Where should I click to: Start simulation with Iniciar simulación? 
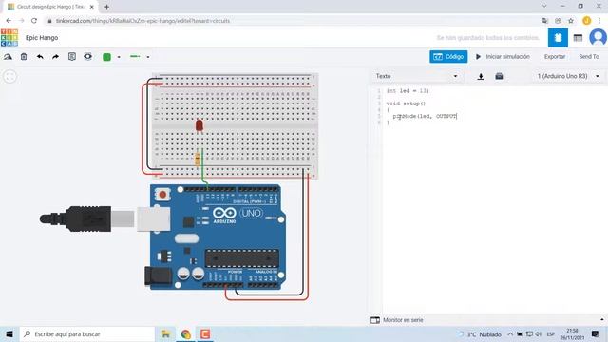(x=503, y=57)
